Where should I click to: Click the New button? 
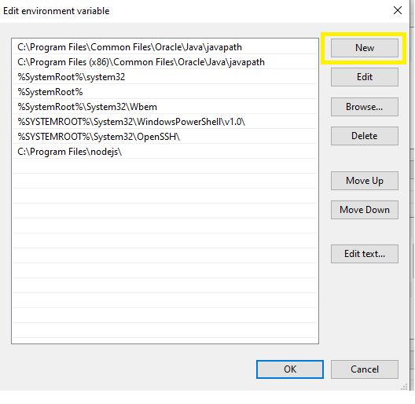[x=365, y=48]
